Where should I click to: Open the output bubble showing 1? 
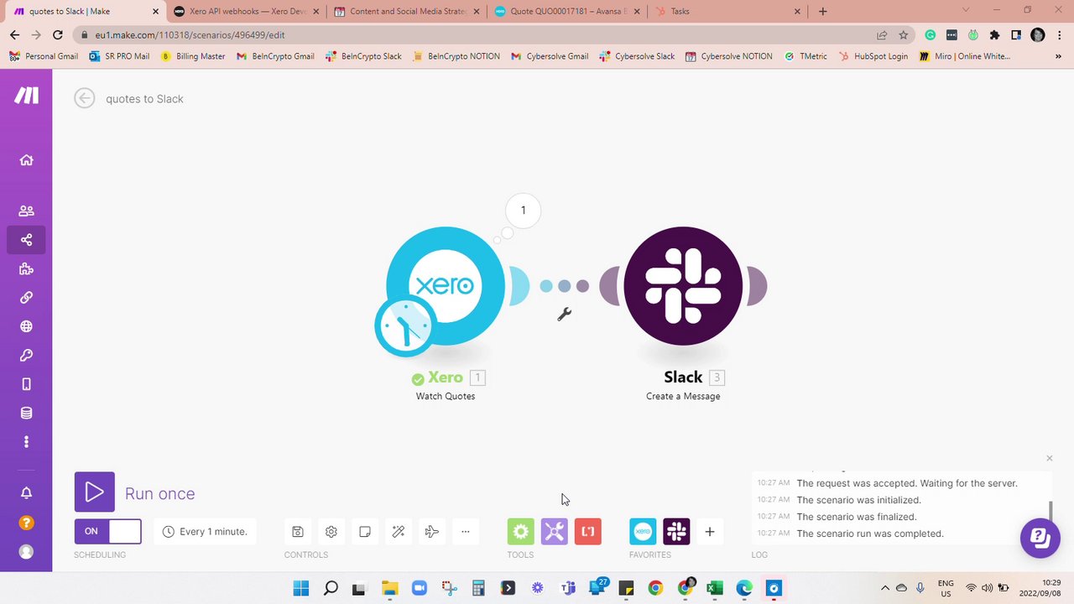(523, 211)
